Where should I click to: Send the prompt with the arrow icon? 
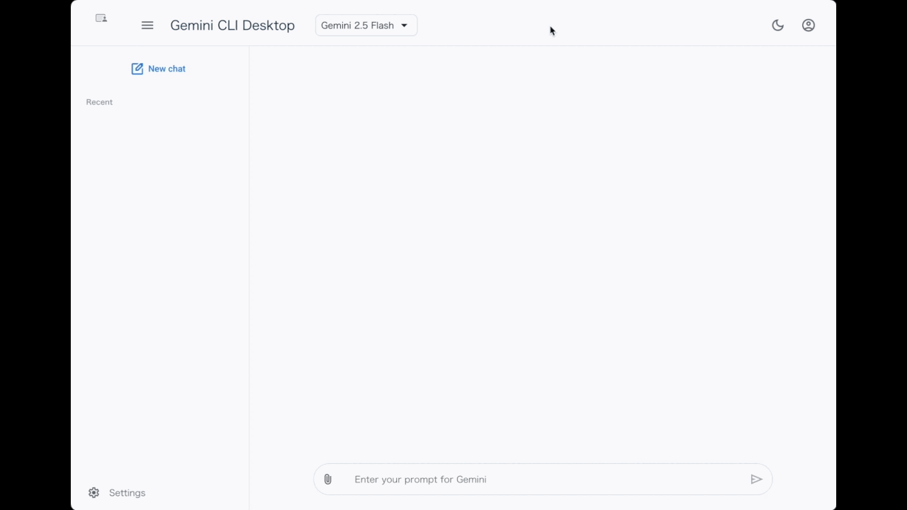coord(756,480)
